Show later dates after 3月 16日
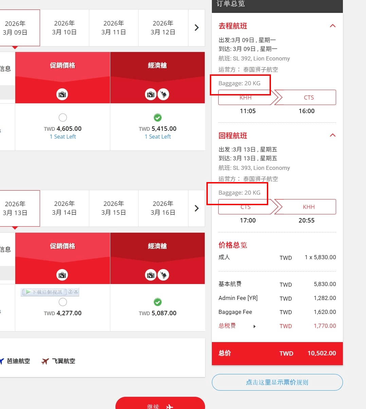The height and width of the screenshot is (409, 366). click(197, 208)
